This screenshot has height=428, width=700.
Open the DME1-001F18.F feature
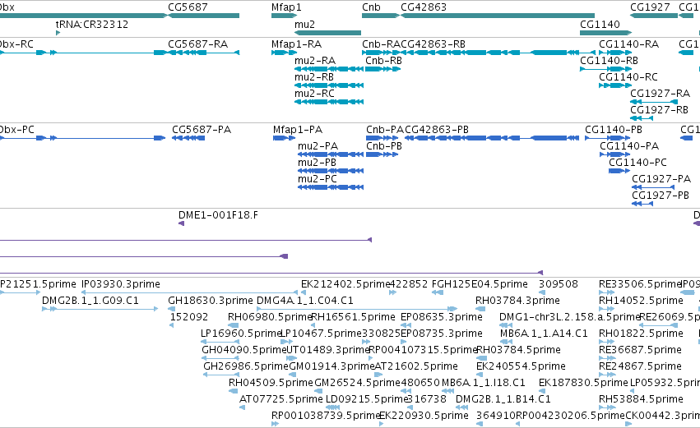pos(181,223)
